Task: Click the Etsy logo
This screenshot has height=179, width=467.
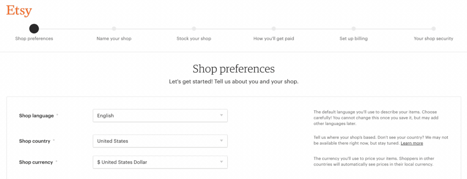Action: [x=19, y=10]
